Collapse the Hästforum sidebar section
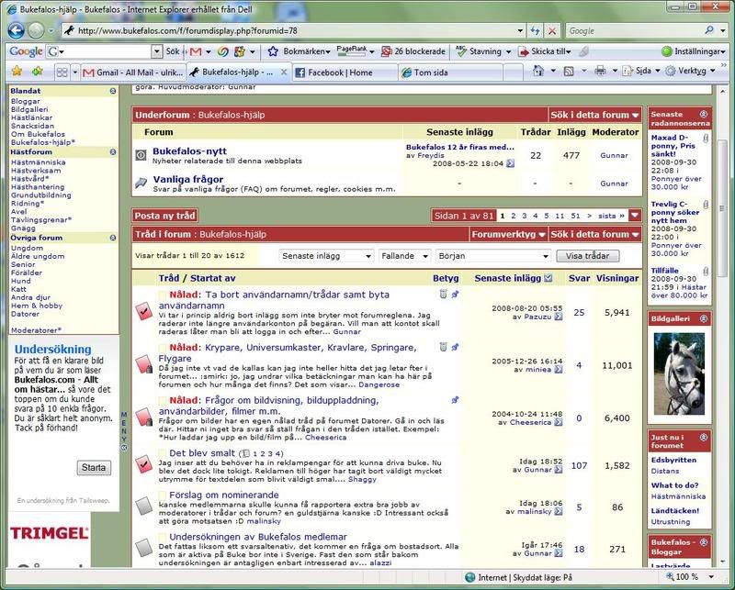Image resolution: width=735 pixels, height=590 pixels. coord(113,152)
